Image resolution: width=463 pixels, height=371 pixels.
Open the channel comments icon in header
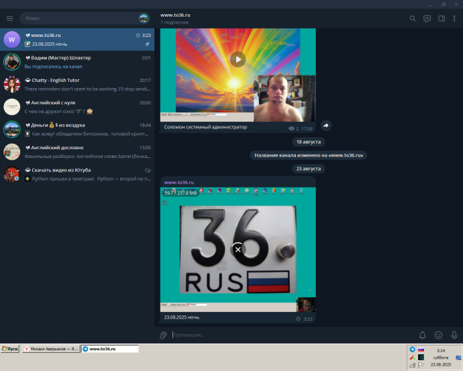click(427, 19)
